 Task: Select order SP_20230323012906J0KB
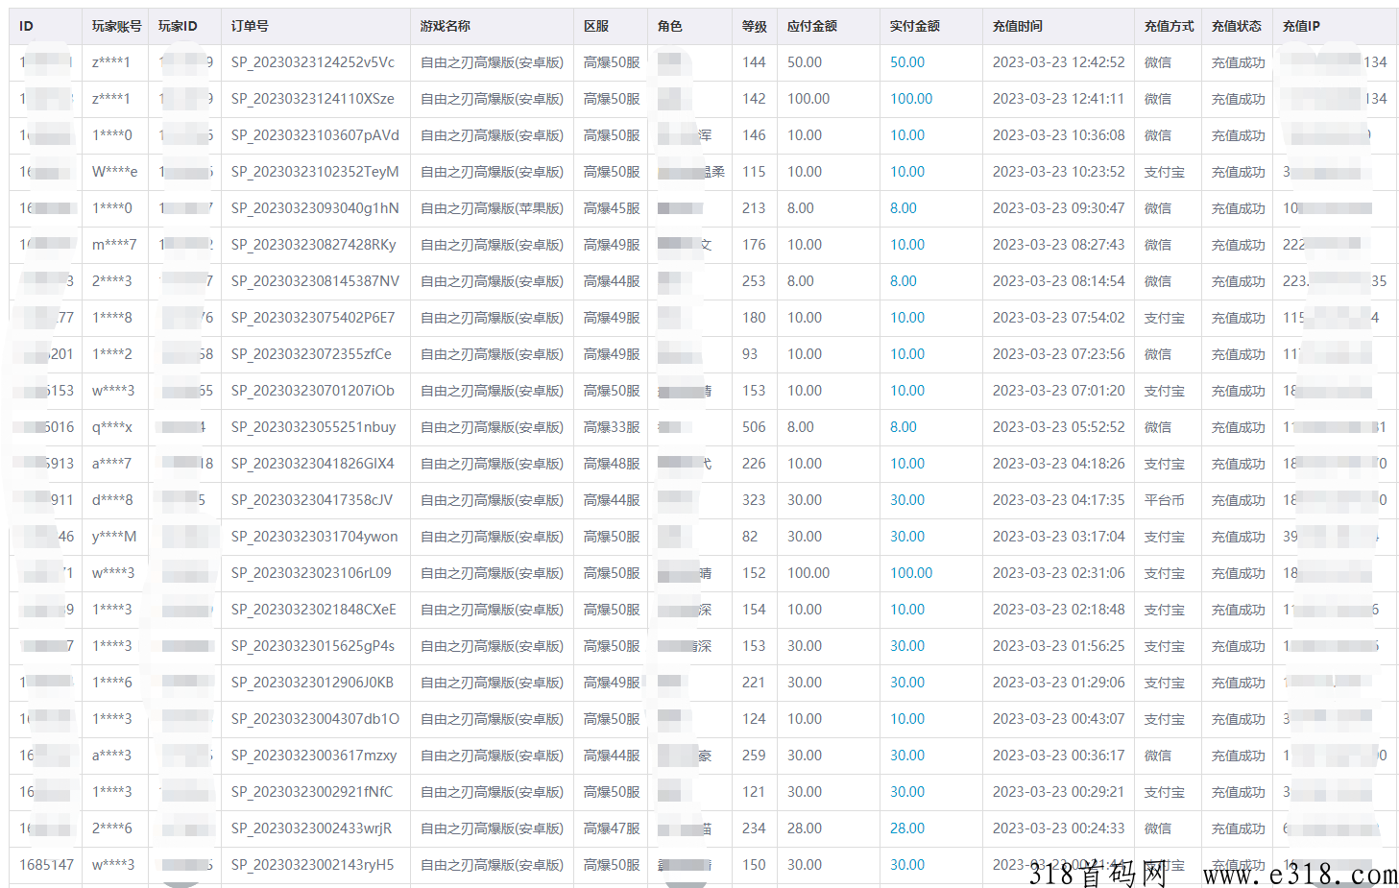[313, 683]
